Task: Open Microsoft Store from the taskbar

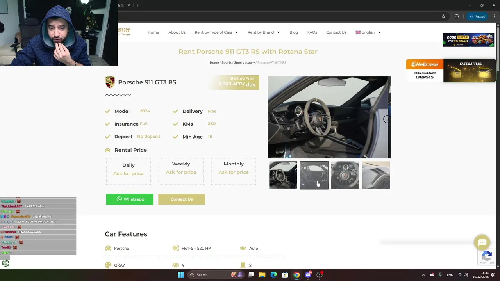Action: click(285, 275)
